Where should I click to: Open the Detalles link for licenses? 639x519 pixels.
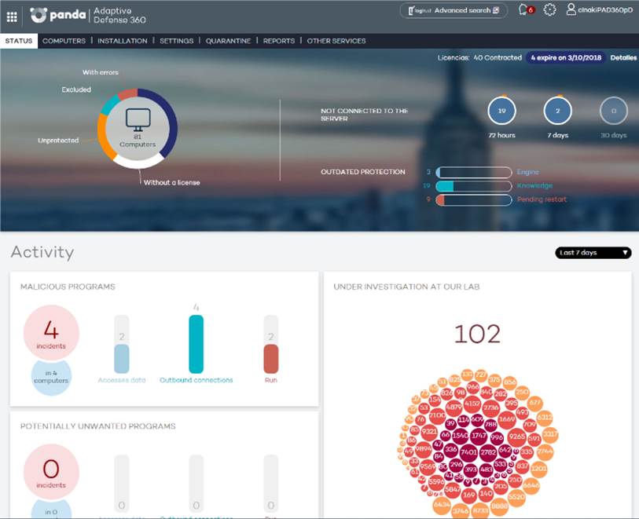[x=623, y=57]
